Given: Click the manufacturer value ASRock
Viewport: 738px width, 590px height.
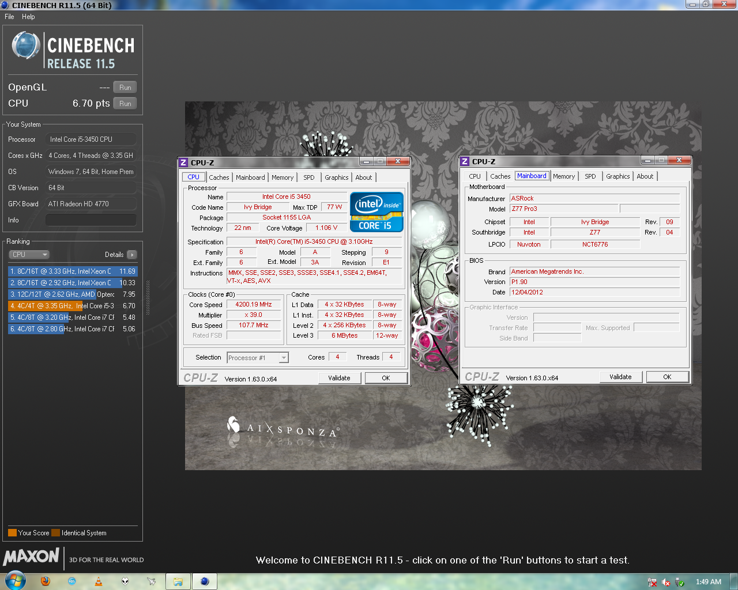Looking at the screenshot, I should (594, 198).
